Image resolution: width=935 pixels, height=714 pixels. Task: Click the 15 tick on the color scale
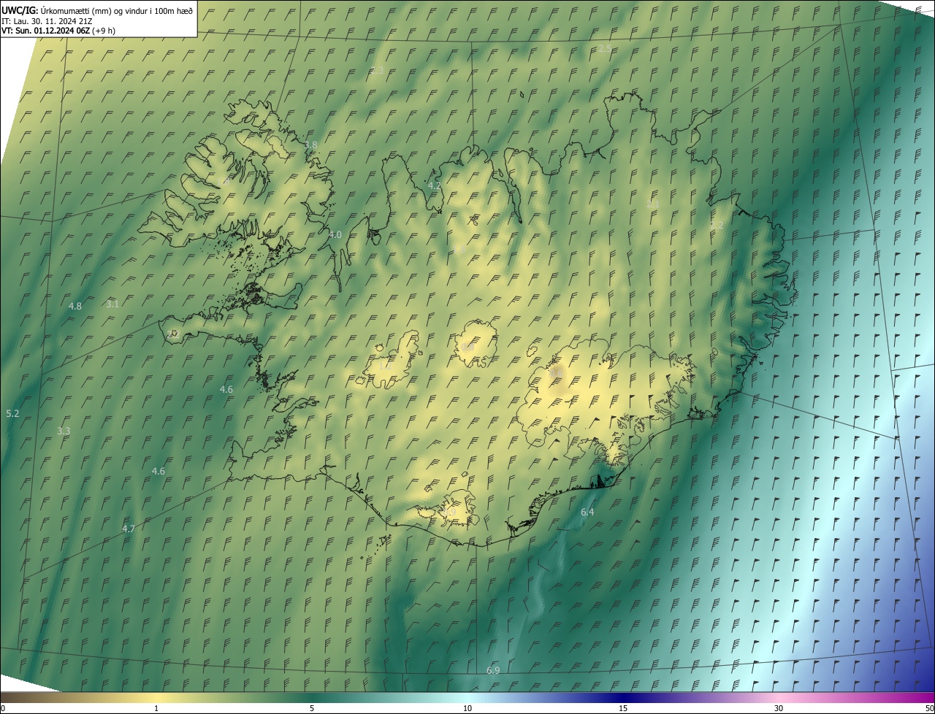click(623, 708)
